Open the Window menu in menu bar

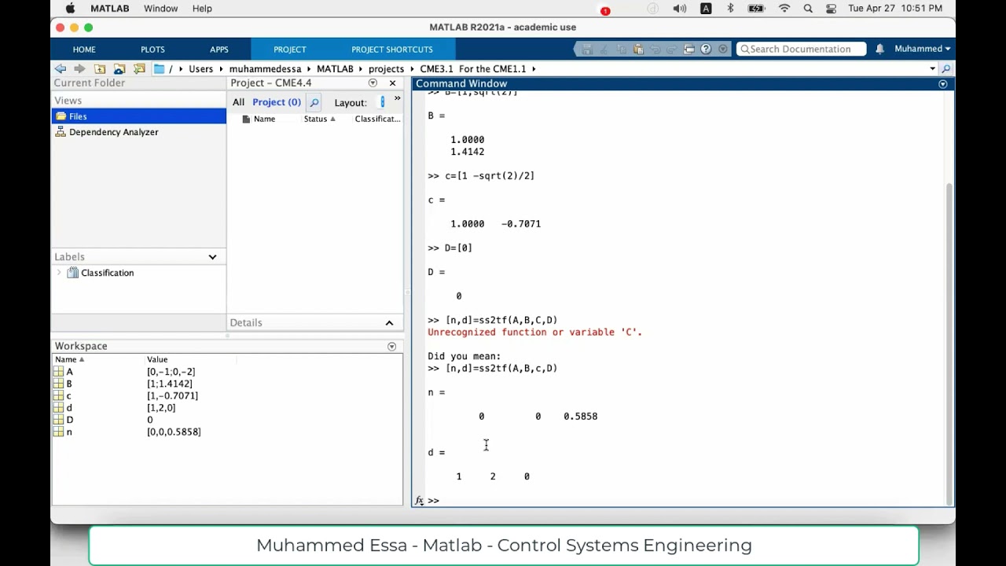(160, 9)
